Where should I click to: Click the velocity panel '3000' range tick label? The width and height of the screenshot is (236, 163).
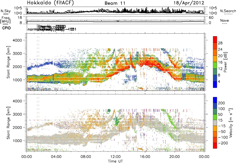(x=17, y=114)
